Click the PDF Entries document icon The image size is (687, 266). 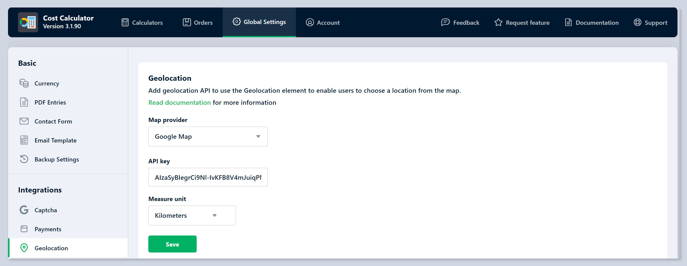(24, 102)
